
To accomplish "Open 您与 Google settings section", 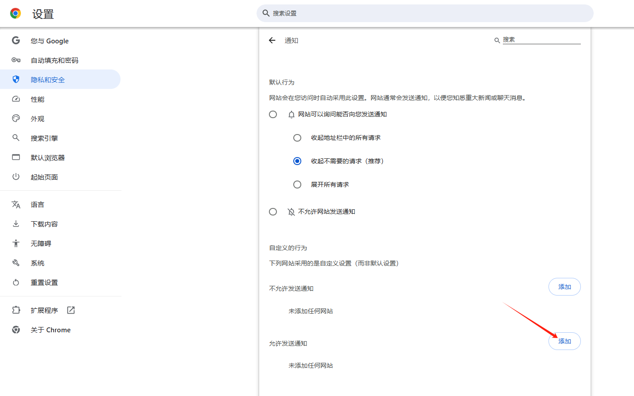I will click(x=60, y=41).
